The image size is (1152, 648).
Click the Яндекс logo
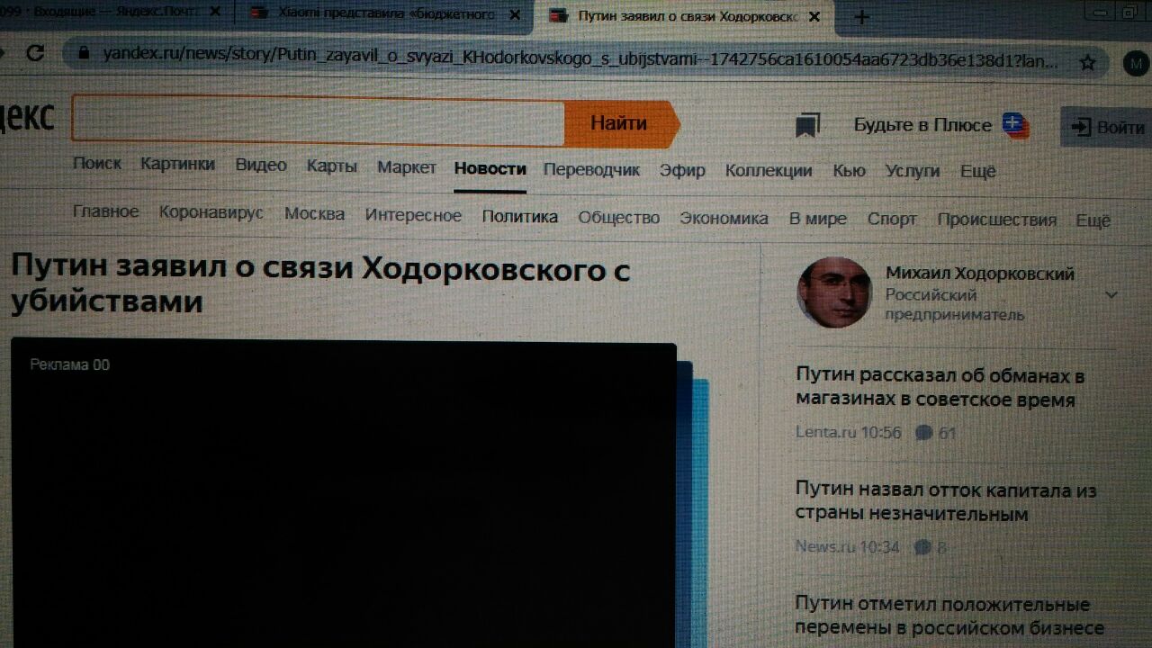click(x=27, y=118)
